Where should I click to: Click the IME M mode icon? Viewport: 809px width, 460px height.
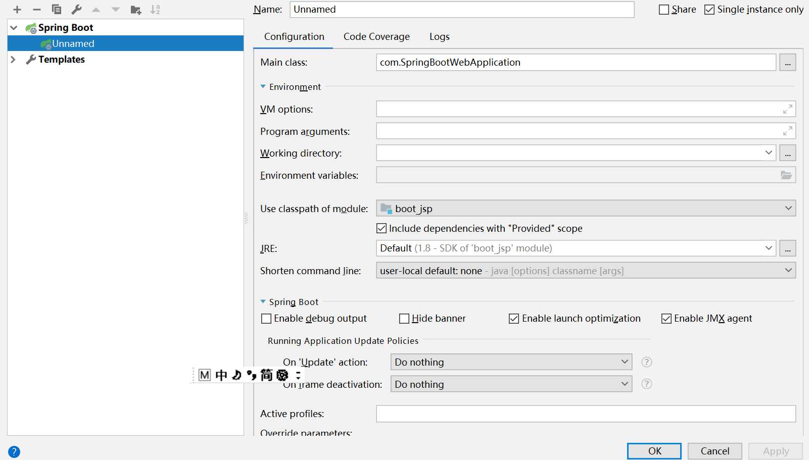click(205, 375)
